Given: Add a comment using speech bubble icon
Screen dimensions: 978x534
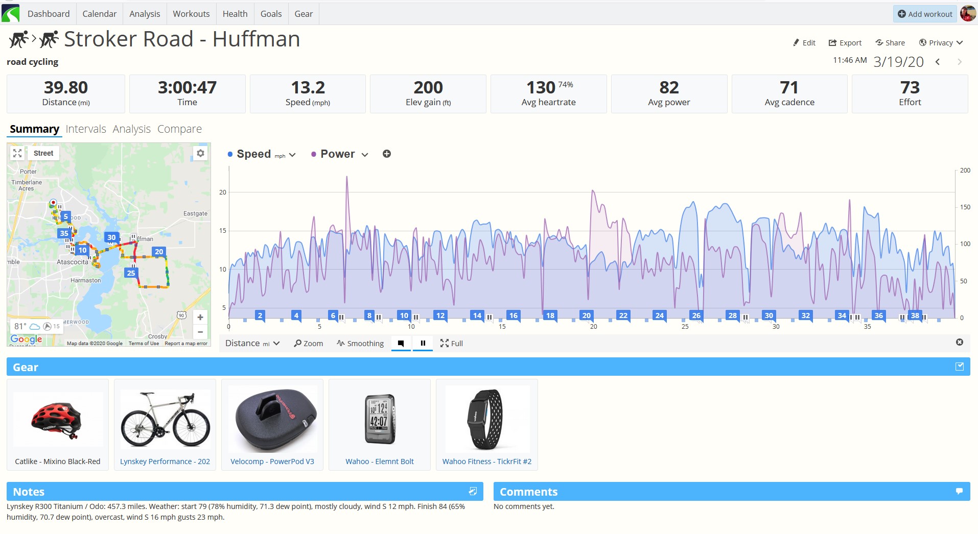Looking at the screenshot, I should tap(959, 491).
